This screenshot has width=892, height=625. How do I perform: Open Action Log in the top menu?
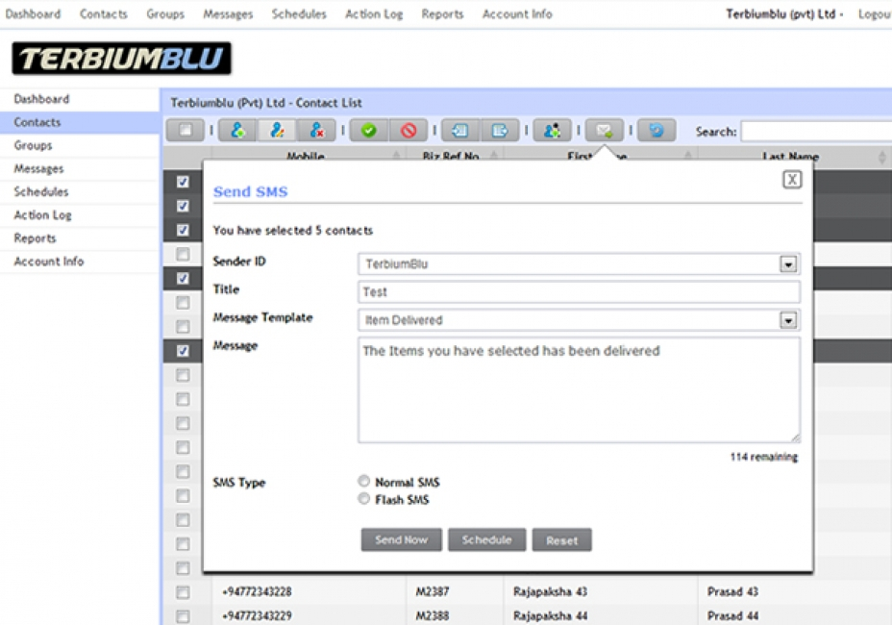click(374, 13)
